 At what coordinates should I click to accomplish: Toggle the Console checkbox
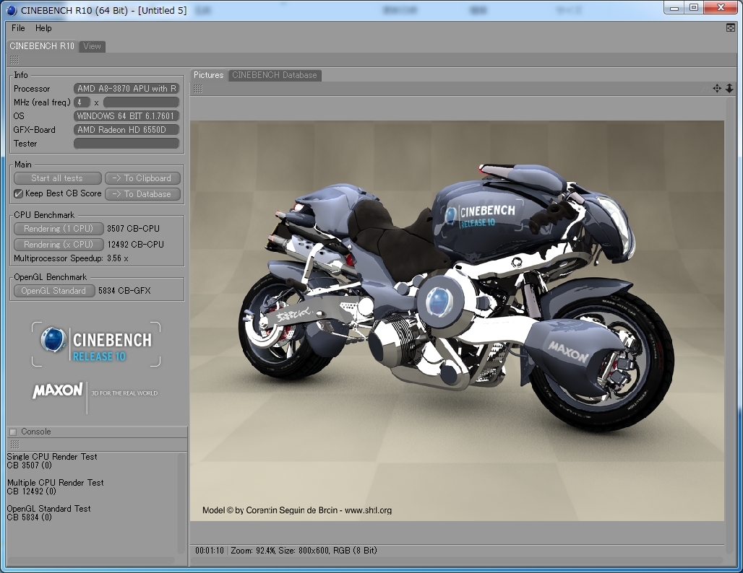pyautogui.click(x=13, y=432)
